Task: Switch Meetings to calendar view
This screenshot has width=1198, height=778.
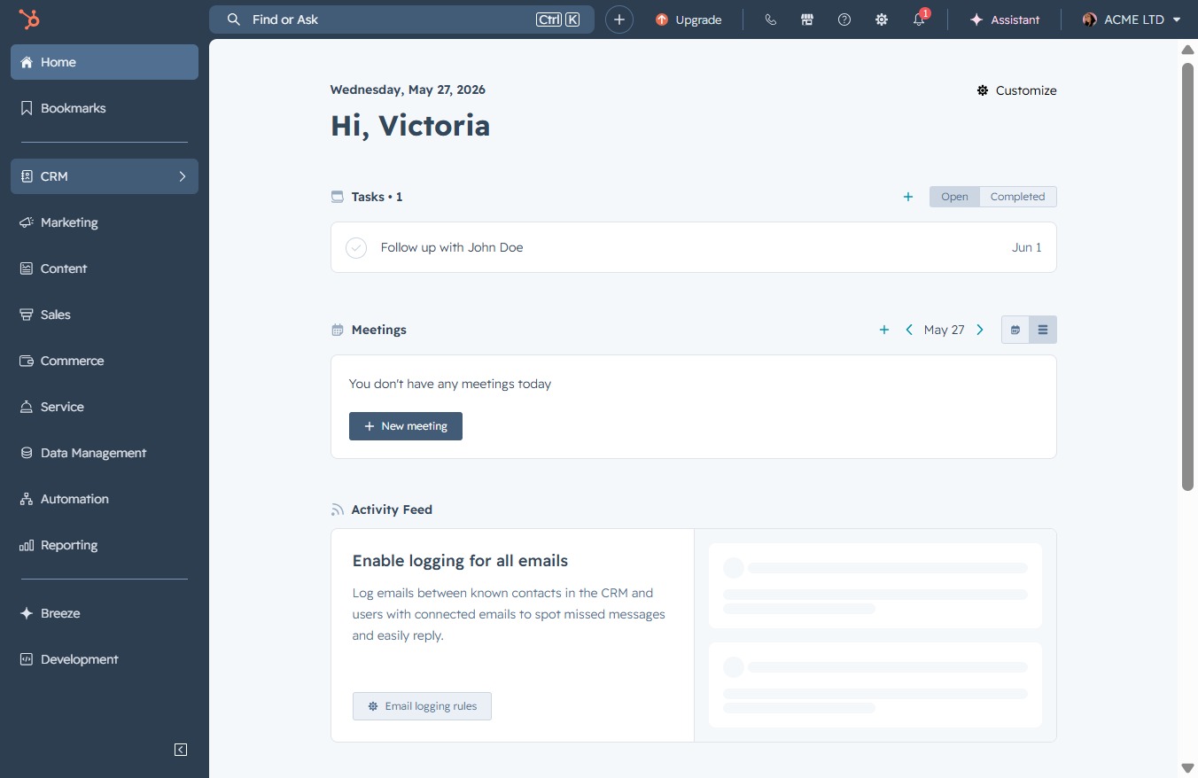Action: click(1015, 330)
